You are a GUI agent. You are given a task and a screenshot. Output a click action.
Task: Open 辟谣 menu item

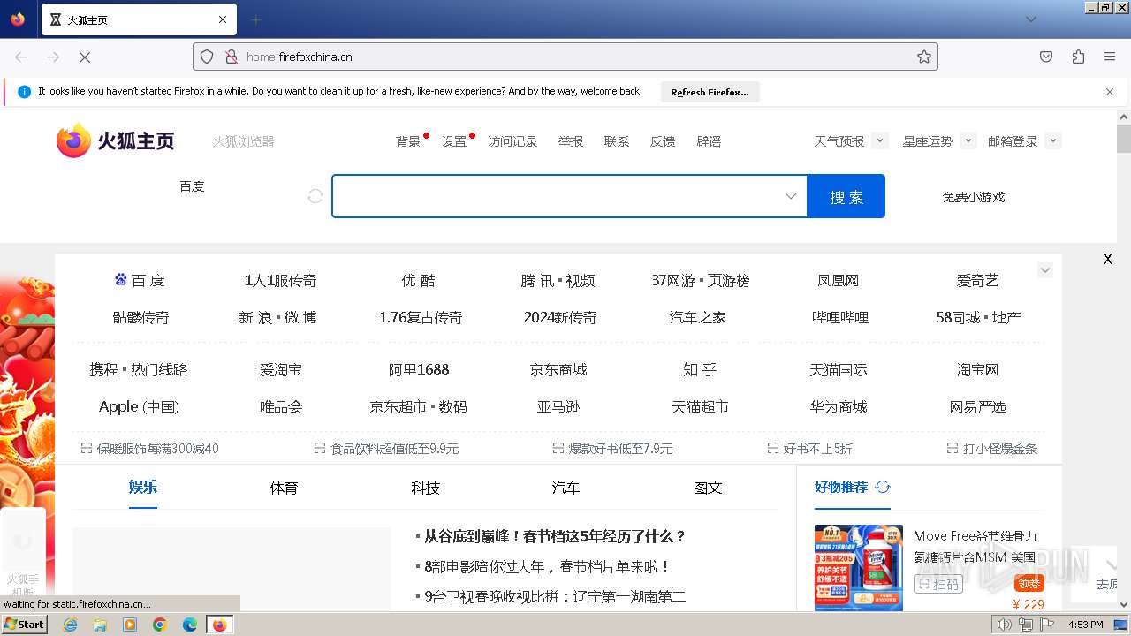[x=709, y=141]
